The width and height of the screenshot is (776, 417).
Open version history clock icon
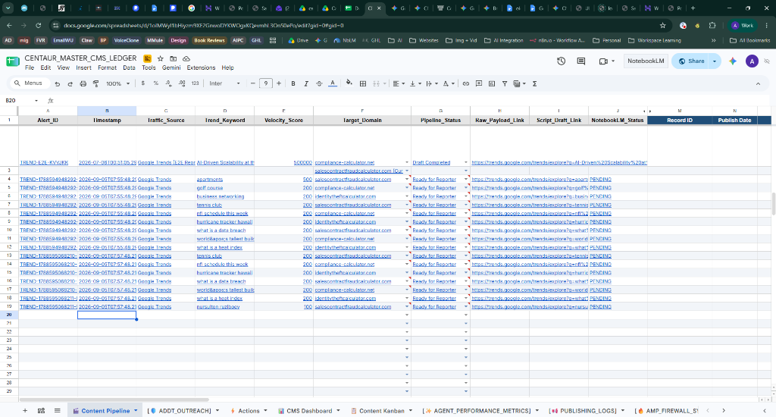561,61
